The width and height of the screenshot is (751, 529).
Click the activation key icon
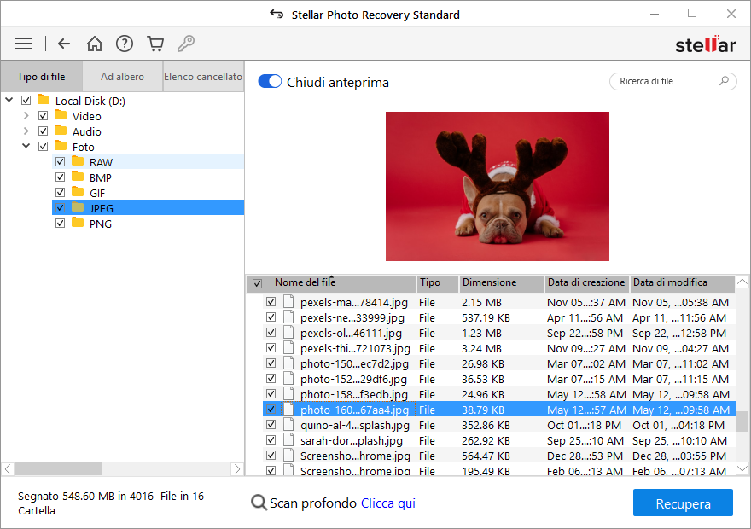pyautogui.click(x=186, y=44)
